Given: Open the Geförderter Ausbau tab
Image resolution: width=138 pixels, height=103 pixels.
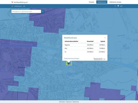Looking at the screenshot, I should point(115,2).
